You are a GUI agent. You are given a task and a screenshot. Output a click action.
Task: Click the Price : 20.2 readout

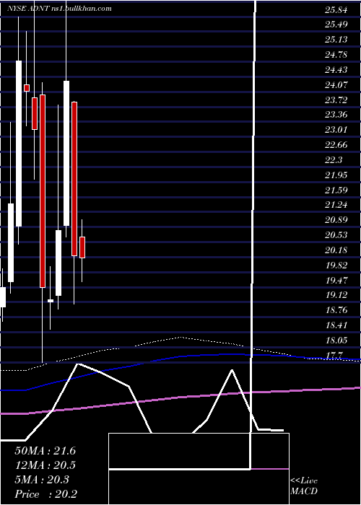(45, 494)
